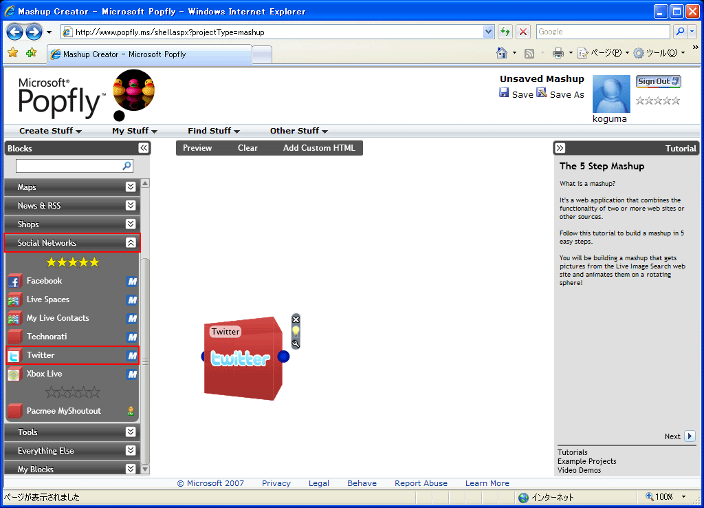Screen dimensions: 704x508
Task: Expand the Everything Else category
Action: (131, 450)
